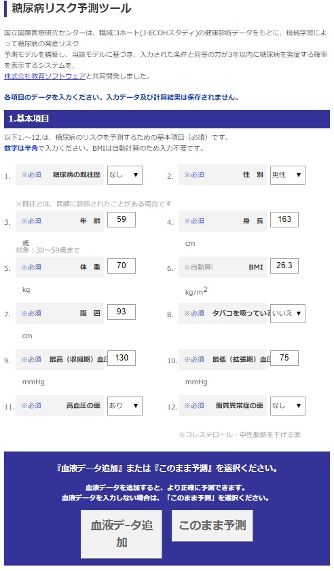The width and height of the screenshot is (334, 571).
Task: Open the タバコを吸っている dropdown
Action: coord(287,314)
